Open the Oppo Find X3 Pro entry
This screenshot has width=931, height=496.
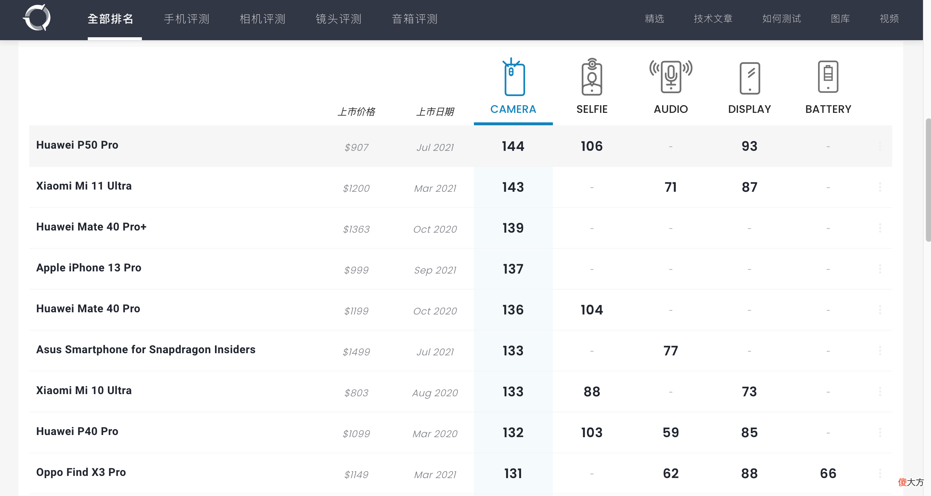(x=81, y=472)
